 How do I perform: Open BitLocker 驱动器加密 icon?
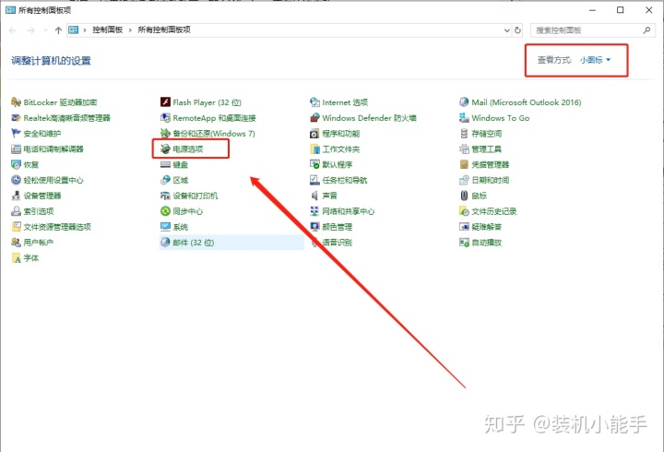pyautogui.click(x=16, y=102)
